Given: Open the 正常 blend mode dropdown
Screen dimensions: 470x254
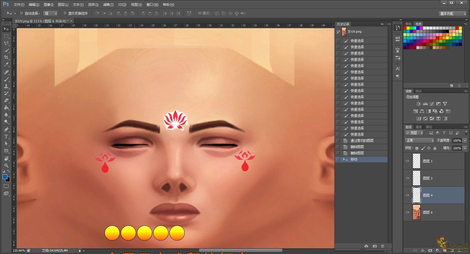Looking at the screenshot, I should (x=420, y=140).
